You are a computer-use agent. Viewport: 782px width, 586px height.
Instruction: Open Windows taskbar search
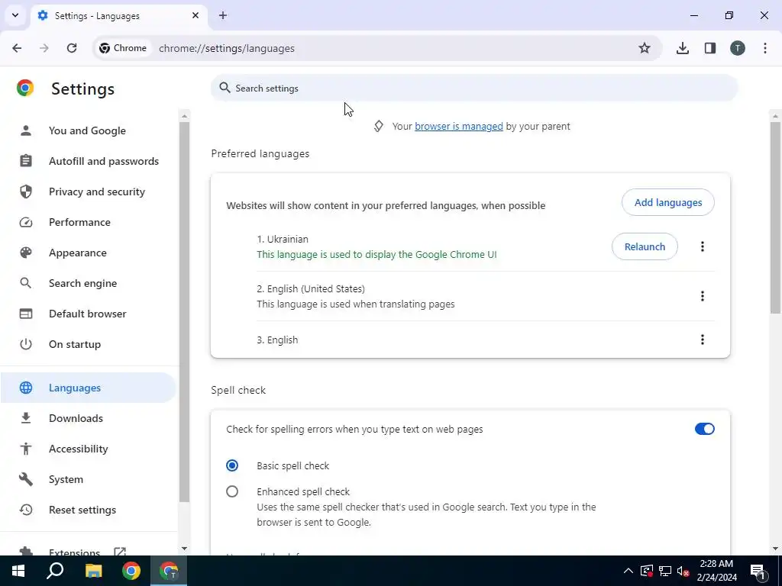[55, 571]
